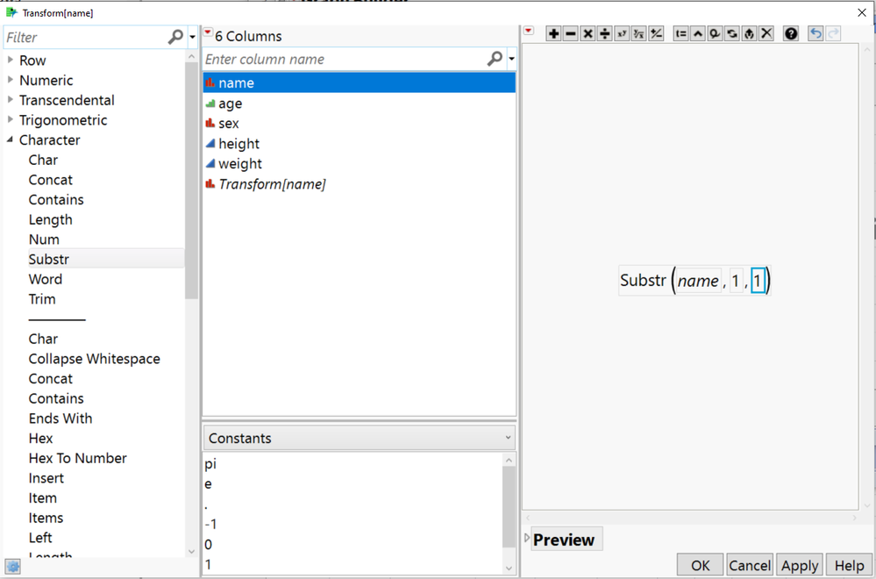876x579 pixels.
Task: Pick the pi constant
Action: (x=210, y=464)
